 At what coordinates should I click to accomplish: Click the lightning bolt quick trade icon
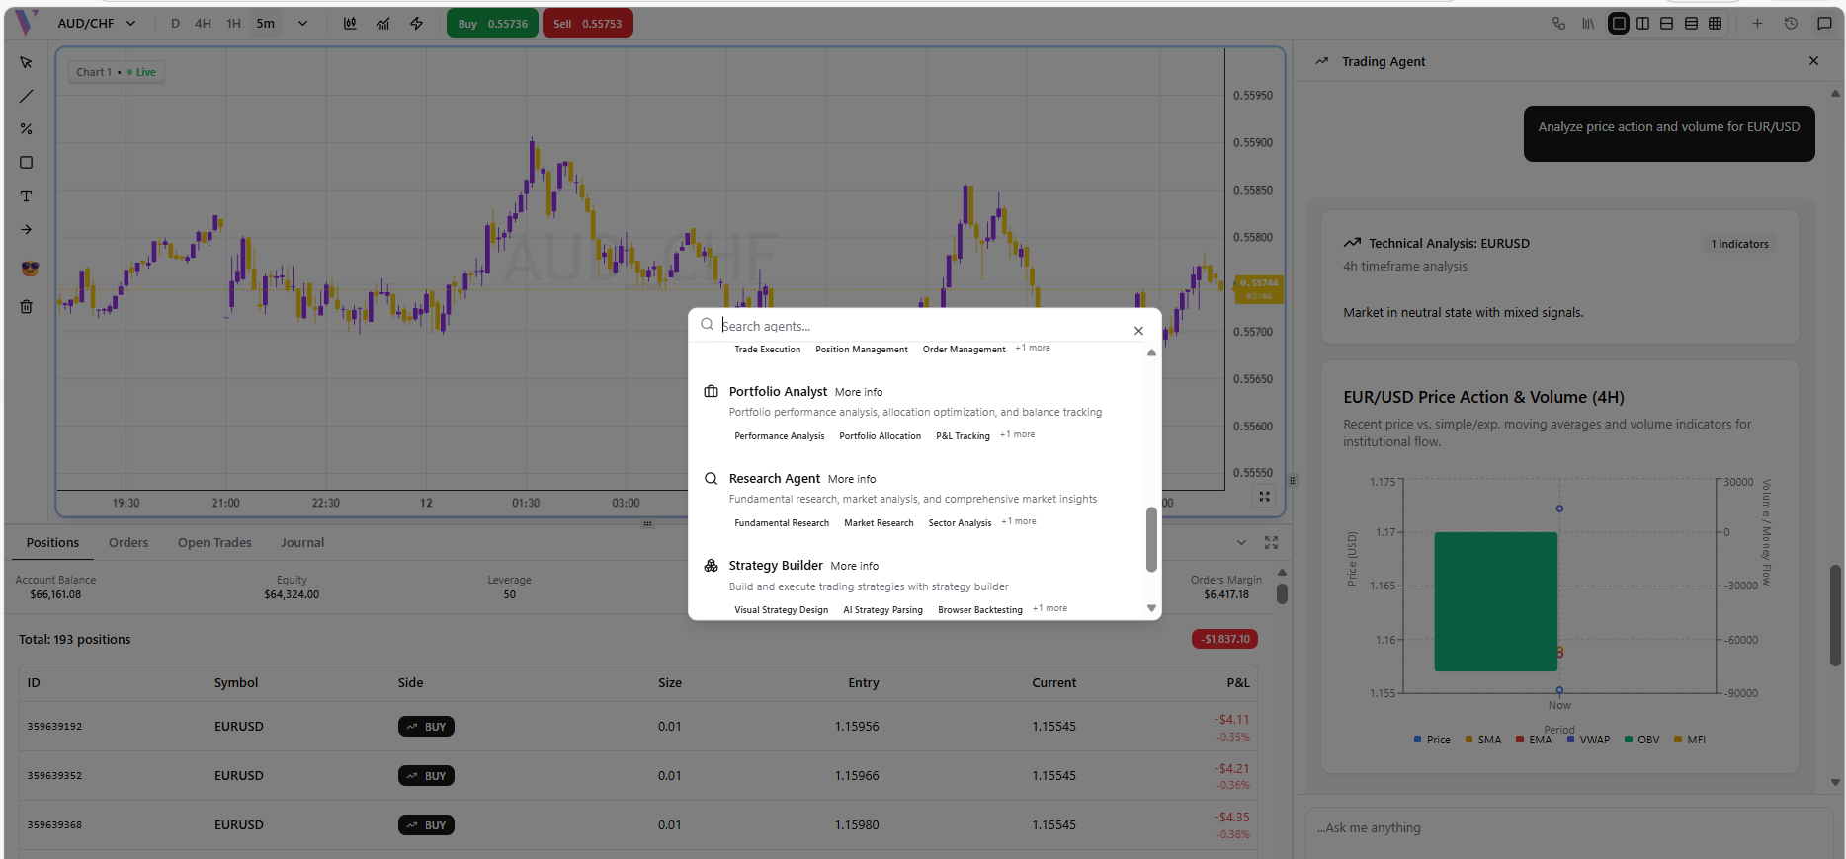[x=417, y=24]
